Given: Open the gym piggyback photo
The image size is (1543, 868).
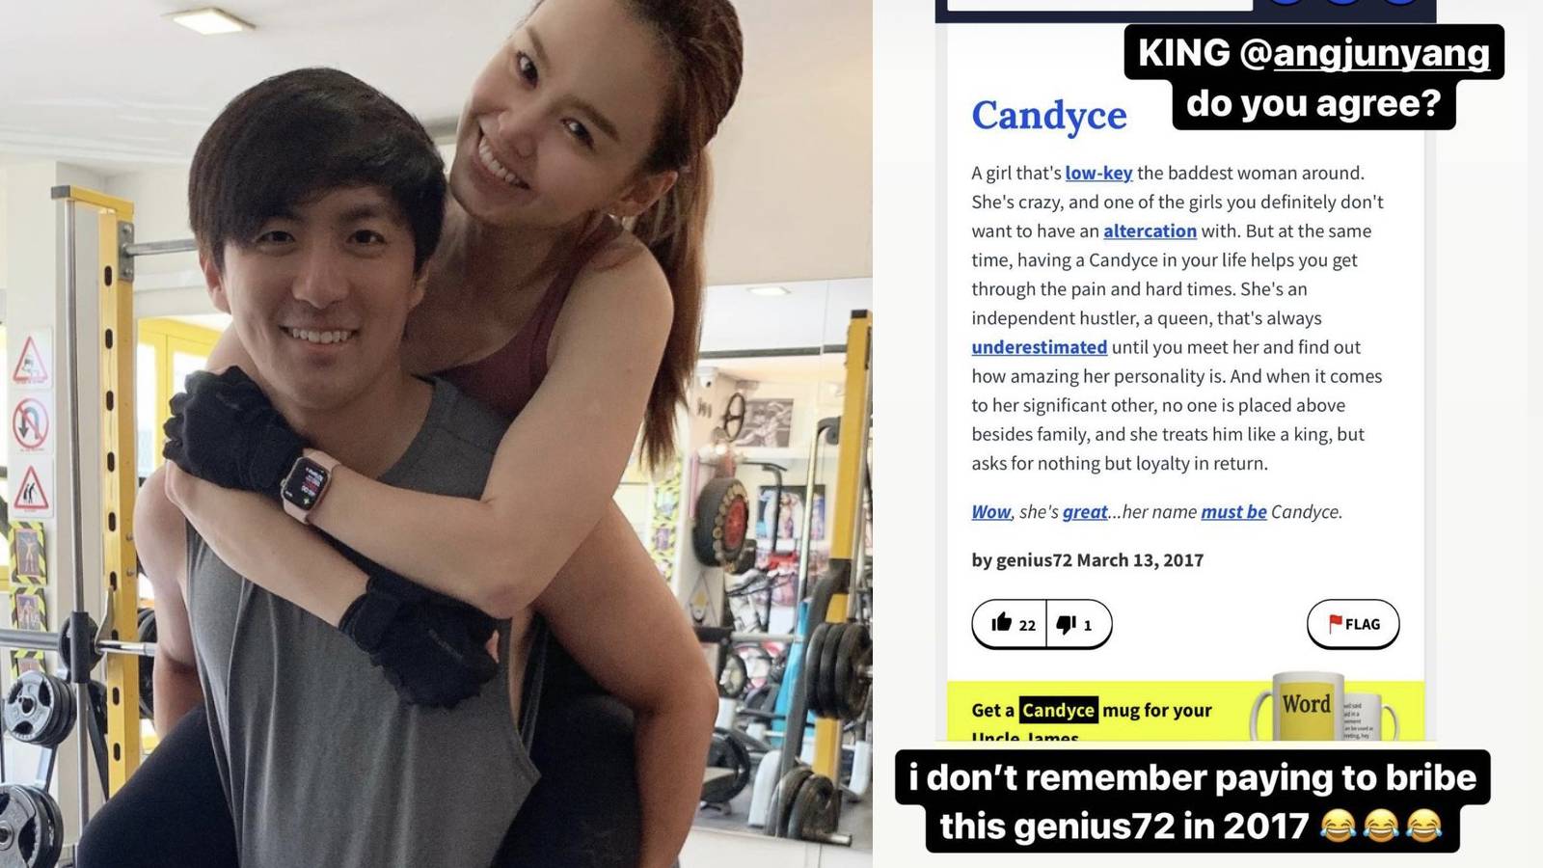Looking at the screenshot, I should pos(436,434).
